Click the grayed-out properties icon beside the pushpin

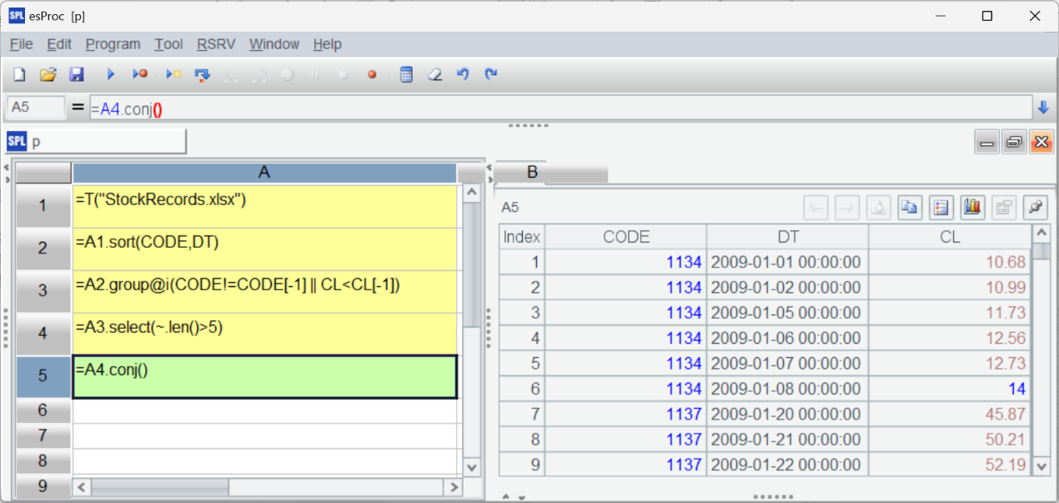click(1005, 208)
